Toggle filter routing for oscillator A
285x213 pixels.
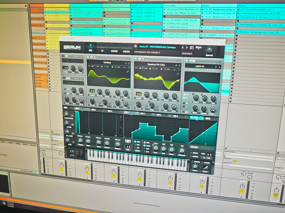(184, 95)
